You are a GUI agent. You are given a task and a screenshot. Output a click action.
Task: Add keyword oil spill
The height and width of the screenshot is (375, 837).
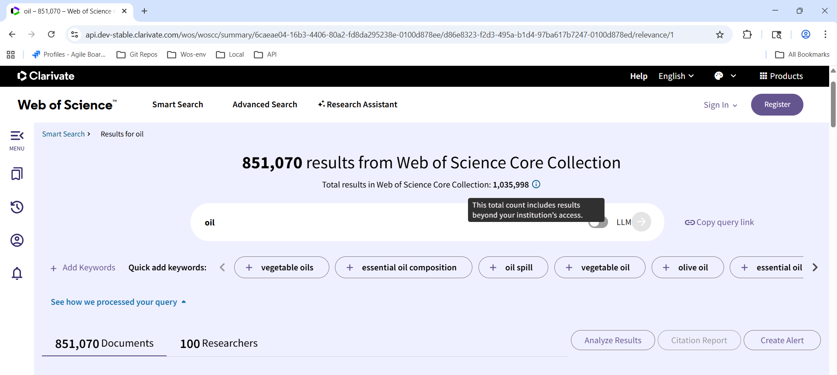(513, 267)
